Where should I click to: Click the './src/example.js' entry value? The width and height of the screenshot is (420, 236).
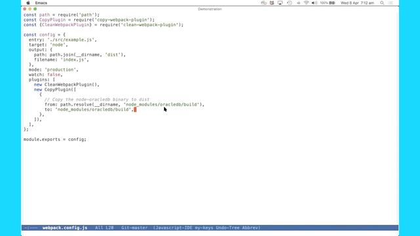click(x=71, y=40)
